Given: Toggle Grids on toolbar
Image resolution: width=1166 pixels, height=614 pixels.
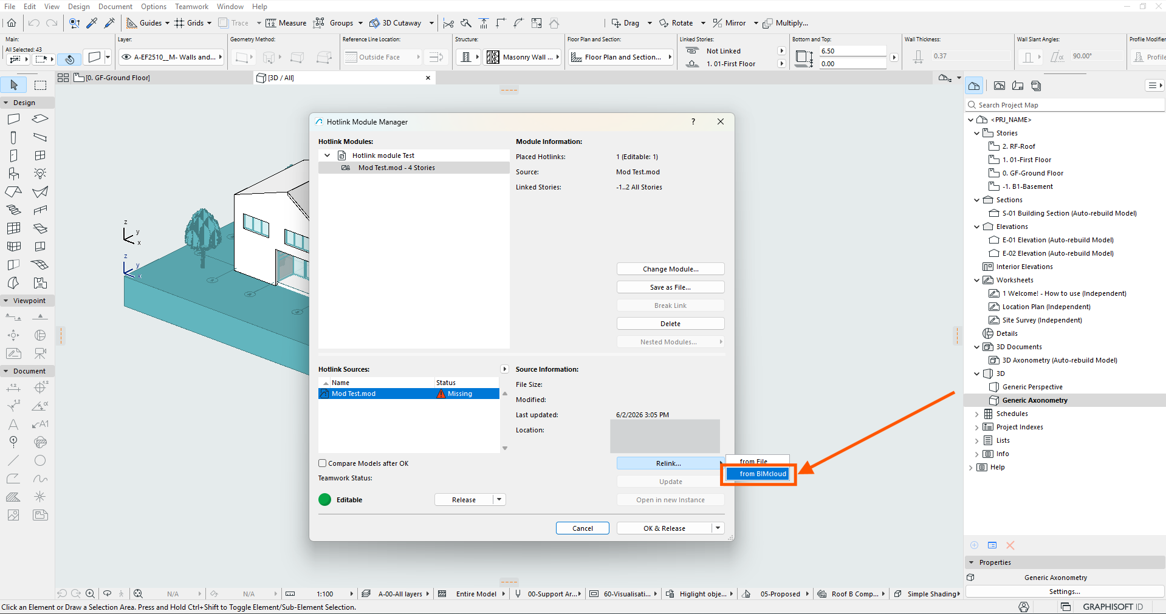Looking at the screenshot, I should coord(190,23).
